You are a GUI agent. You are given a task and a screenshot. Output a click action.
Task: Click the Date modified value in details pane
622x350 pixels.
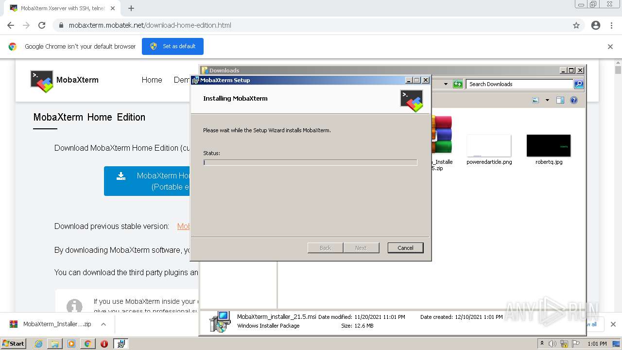380,317
